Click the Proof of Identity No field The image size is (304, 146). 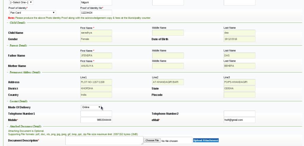click(96, 13)
